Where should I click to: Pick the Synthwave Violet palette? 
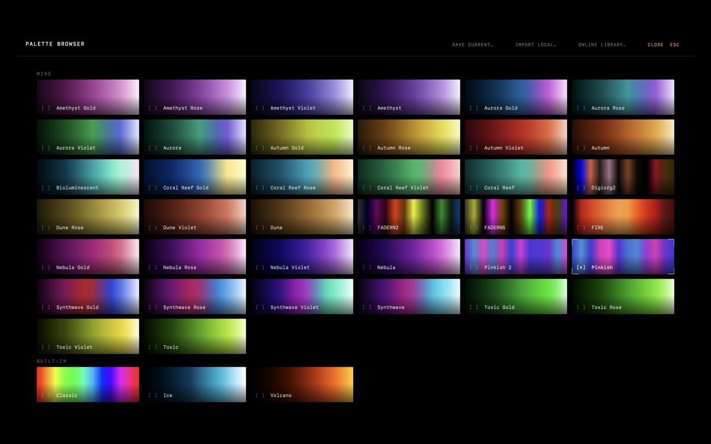(302, 297)
